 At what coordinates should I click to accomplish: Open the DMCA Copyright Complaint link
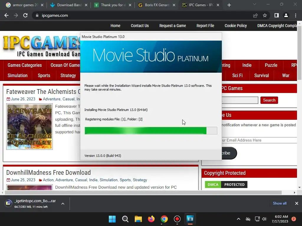(x=277, y=26)
